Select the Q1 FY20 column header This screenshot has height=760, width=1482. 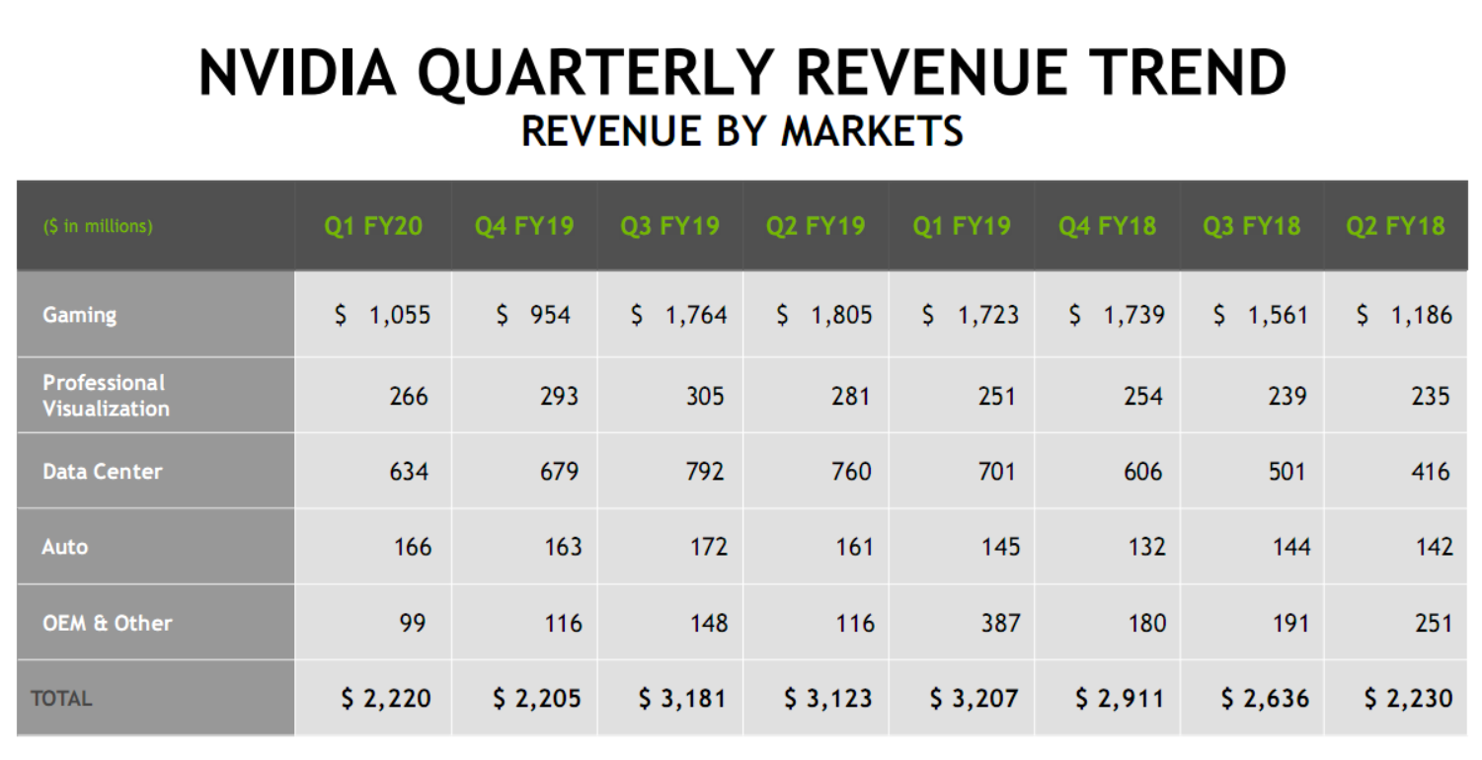(x=373, y=225)
